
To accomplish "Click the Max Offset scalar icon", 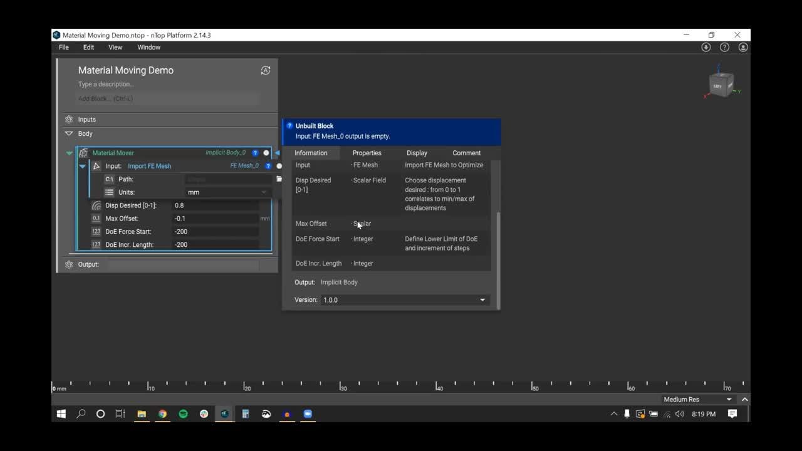I will pyautogui.click(x=96, y=219).
